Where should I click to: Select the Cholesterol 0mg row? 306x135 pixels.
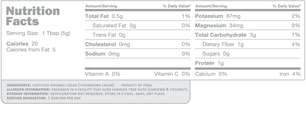coord(138,44)
